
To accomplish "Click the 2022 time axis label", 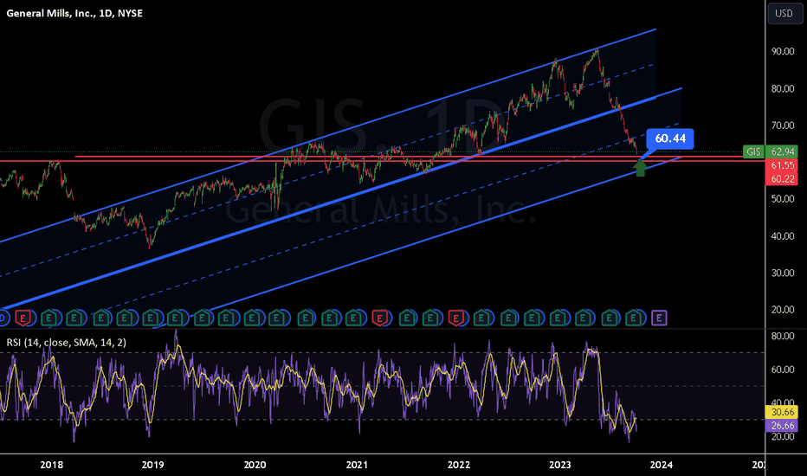I will (x=459, y=465).
